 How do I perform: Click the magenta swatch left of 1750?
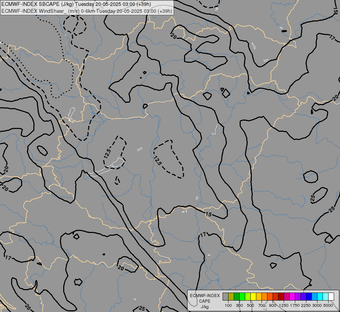click(x=292, y=296)
